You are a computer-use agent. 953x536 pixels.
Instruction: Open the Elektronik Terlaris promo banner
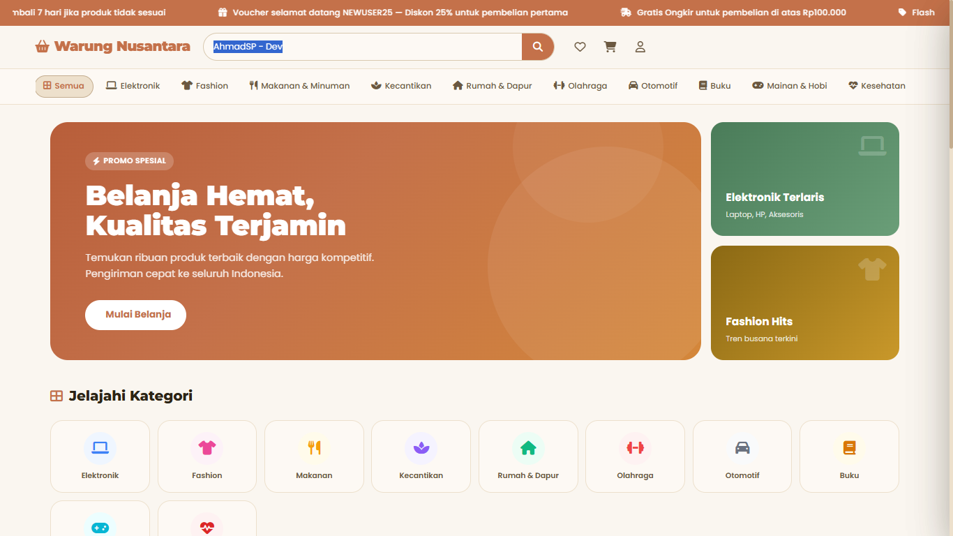[805, 179]
